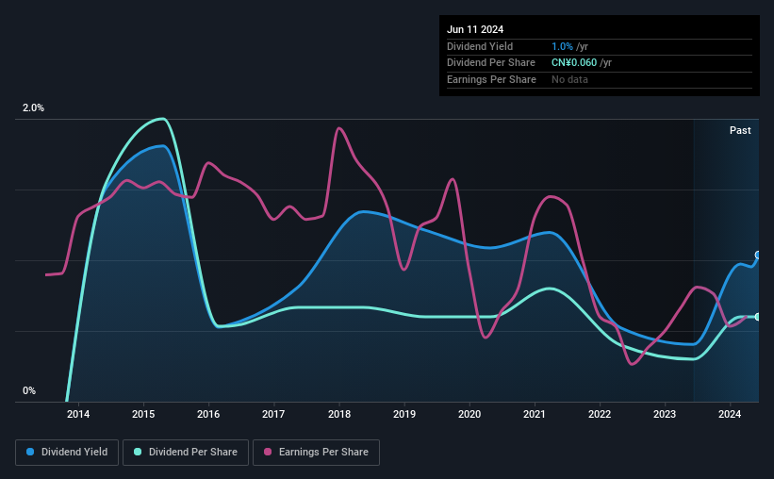Click the 2017 x-axis label
Viewport: 774px width, 479px height.
(x=273, y=414)
